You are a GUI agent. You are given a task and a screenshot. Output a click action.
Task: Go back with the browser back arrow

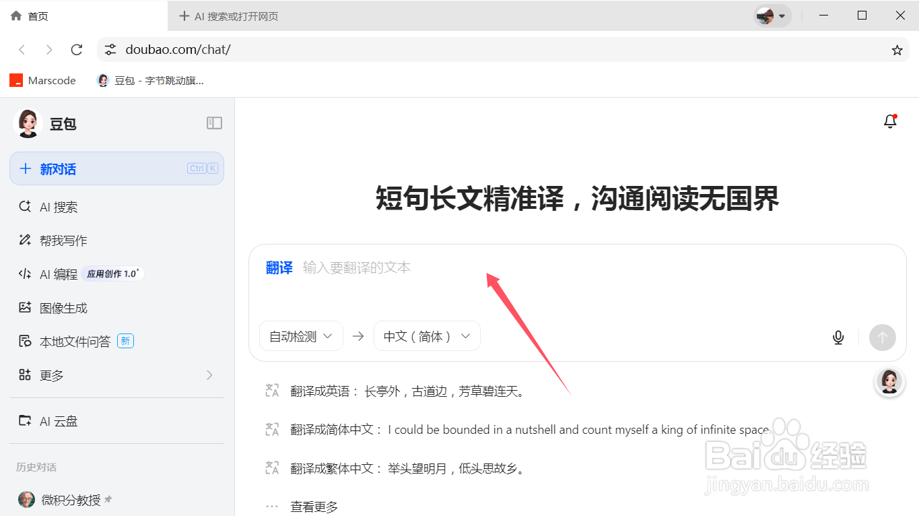click(x=22, y=50)
